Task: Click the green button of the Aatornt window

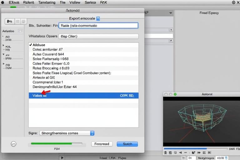Action: [x=175, y=94]
